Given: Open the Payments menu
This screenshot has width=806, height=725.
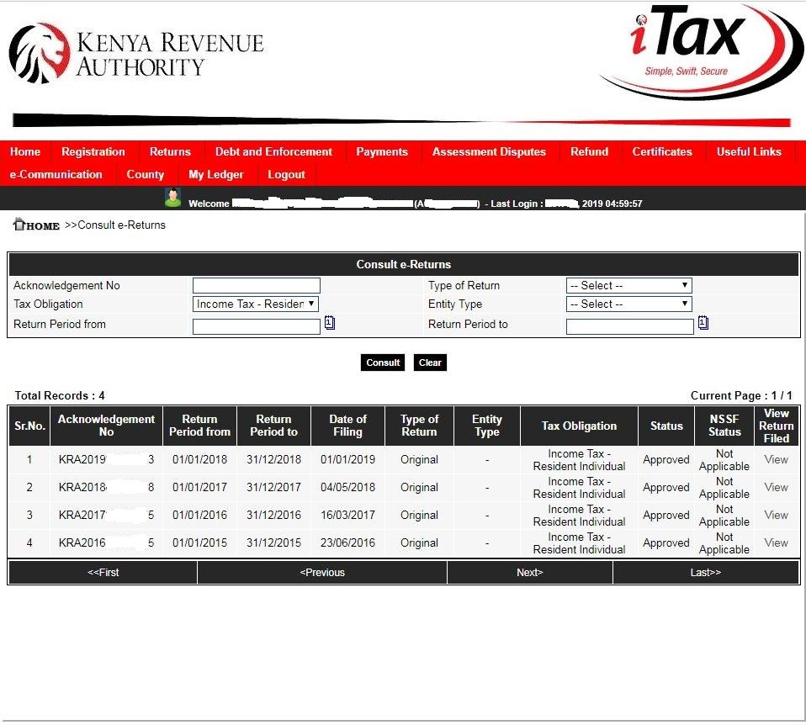Looking at the screenshot, I should [382, 152].
